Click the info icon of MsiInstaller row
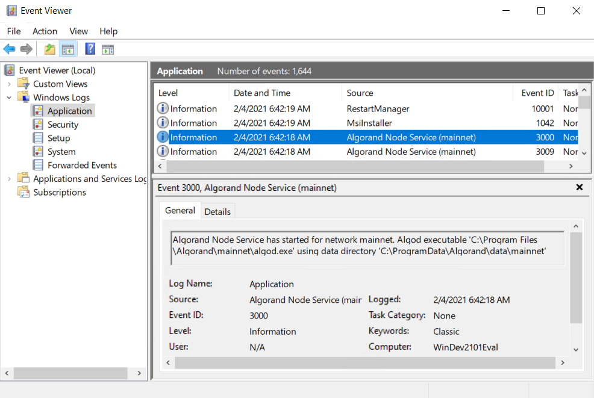The width and height of the screenshot is (594, 398). coord(163,123)
